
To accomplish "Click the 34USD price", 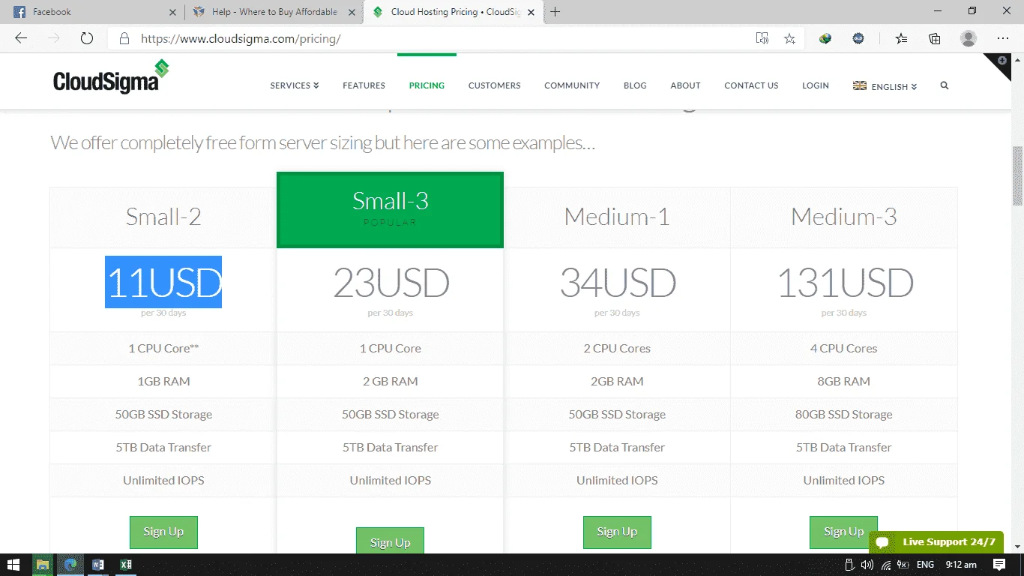I will (x=618, y=283).
